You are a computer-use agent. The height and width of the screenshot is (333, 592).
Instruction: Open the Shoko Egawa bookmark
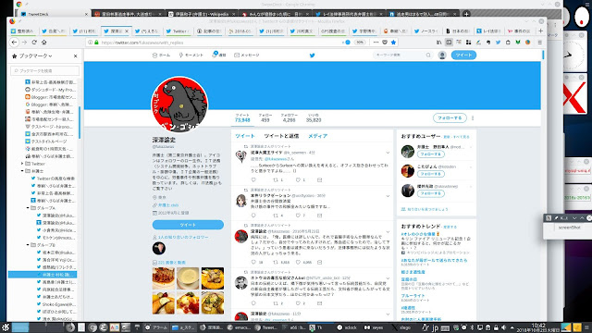pos(55,304)
